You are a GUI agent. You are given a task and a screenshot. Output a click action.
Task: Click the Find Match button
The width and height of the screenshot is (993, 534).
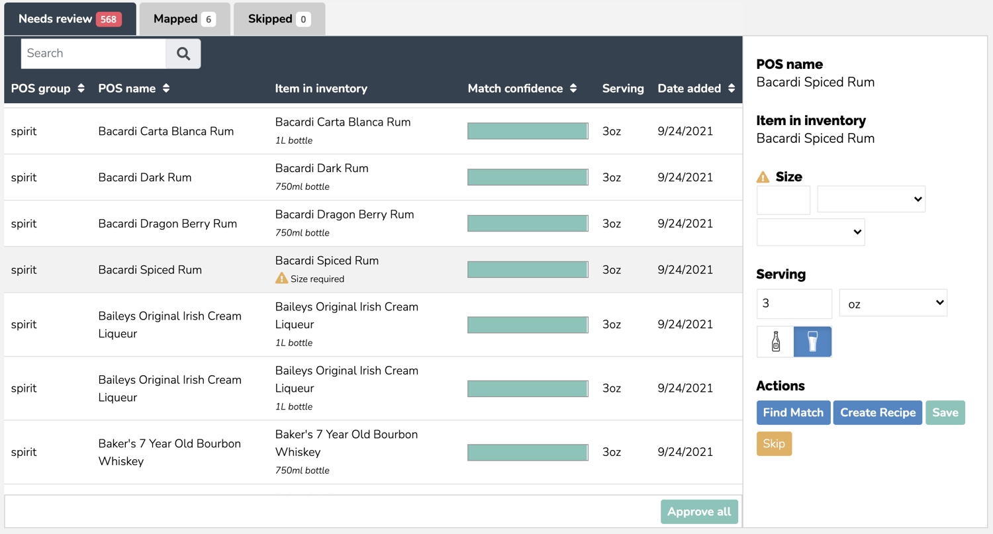coord(793,413)
